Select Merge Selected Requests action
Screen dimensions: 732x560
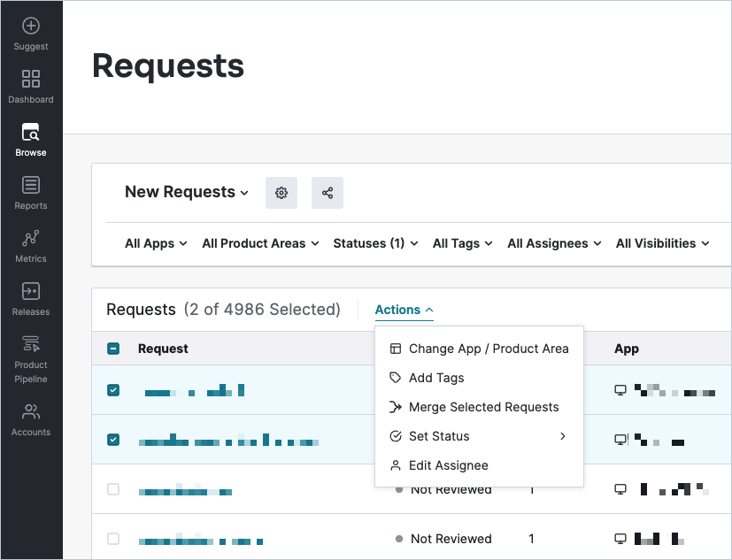coord(479,407)
